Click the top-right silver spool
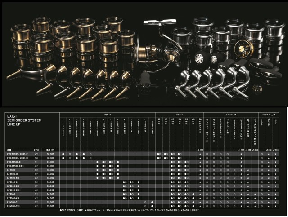The height and width of the screenshot is (217, 288). point(275,27)
